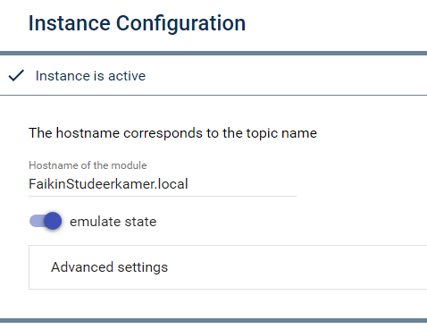Click the checkmark icon beside Instance is active
427x329 pixels.
tap(16, 75)
